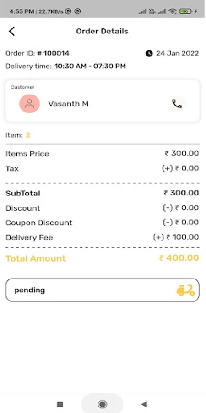206x413 pixels.
Task: Tap Android back triangle button
Action: [x=144, y=404]
